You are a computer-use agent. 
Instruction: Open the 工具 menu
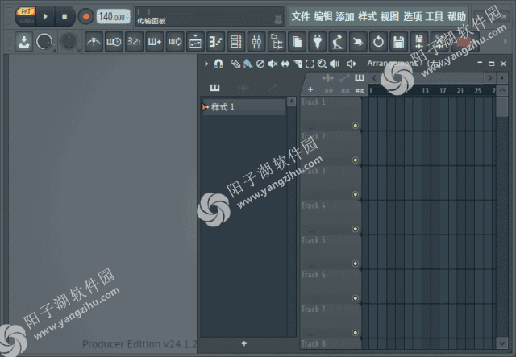435,16
